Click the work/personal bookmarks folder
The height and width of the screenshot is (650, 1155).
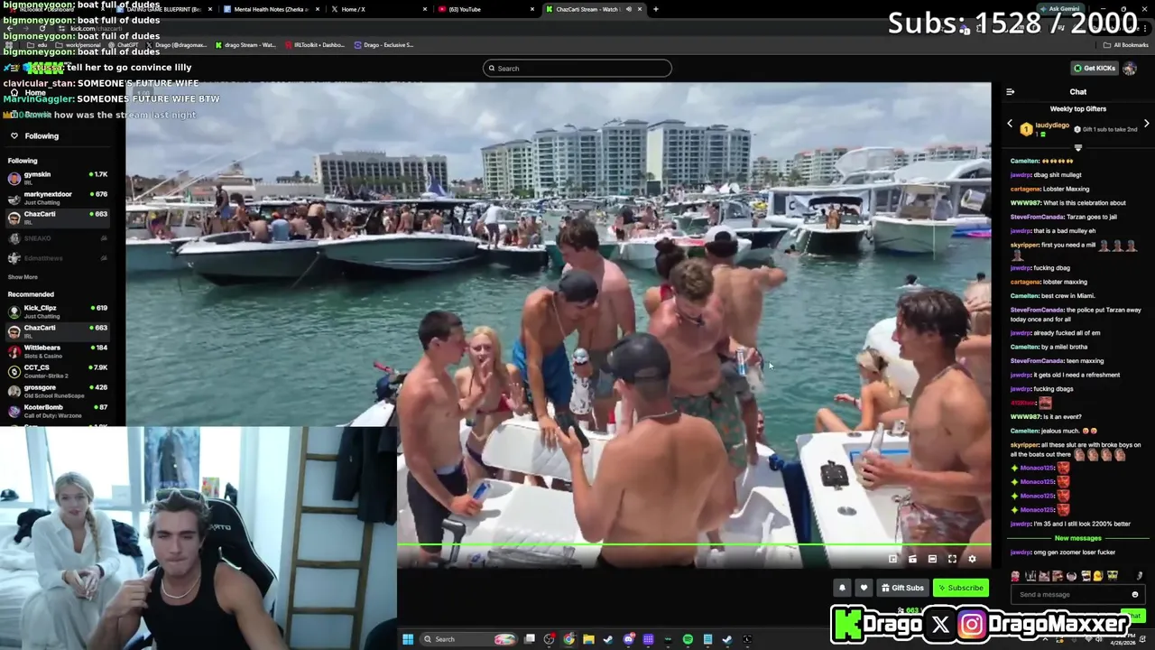pos(79,45)
